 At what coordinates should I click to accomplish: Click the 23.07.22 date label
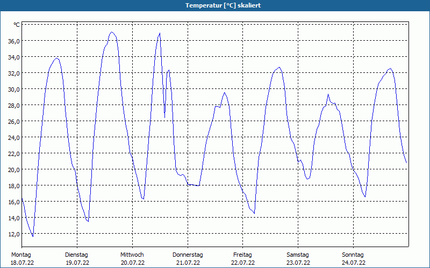298,263
